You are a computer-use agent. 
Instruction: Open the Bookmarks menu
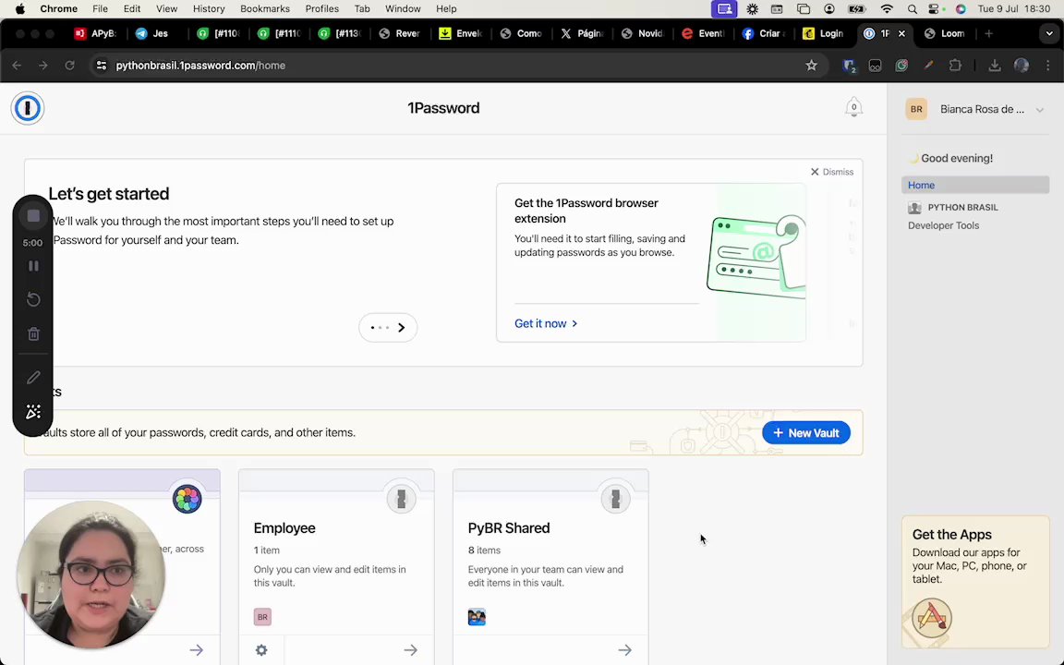(x=265, y=9)
